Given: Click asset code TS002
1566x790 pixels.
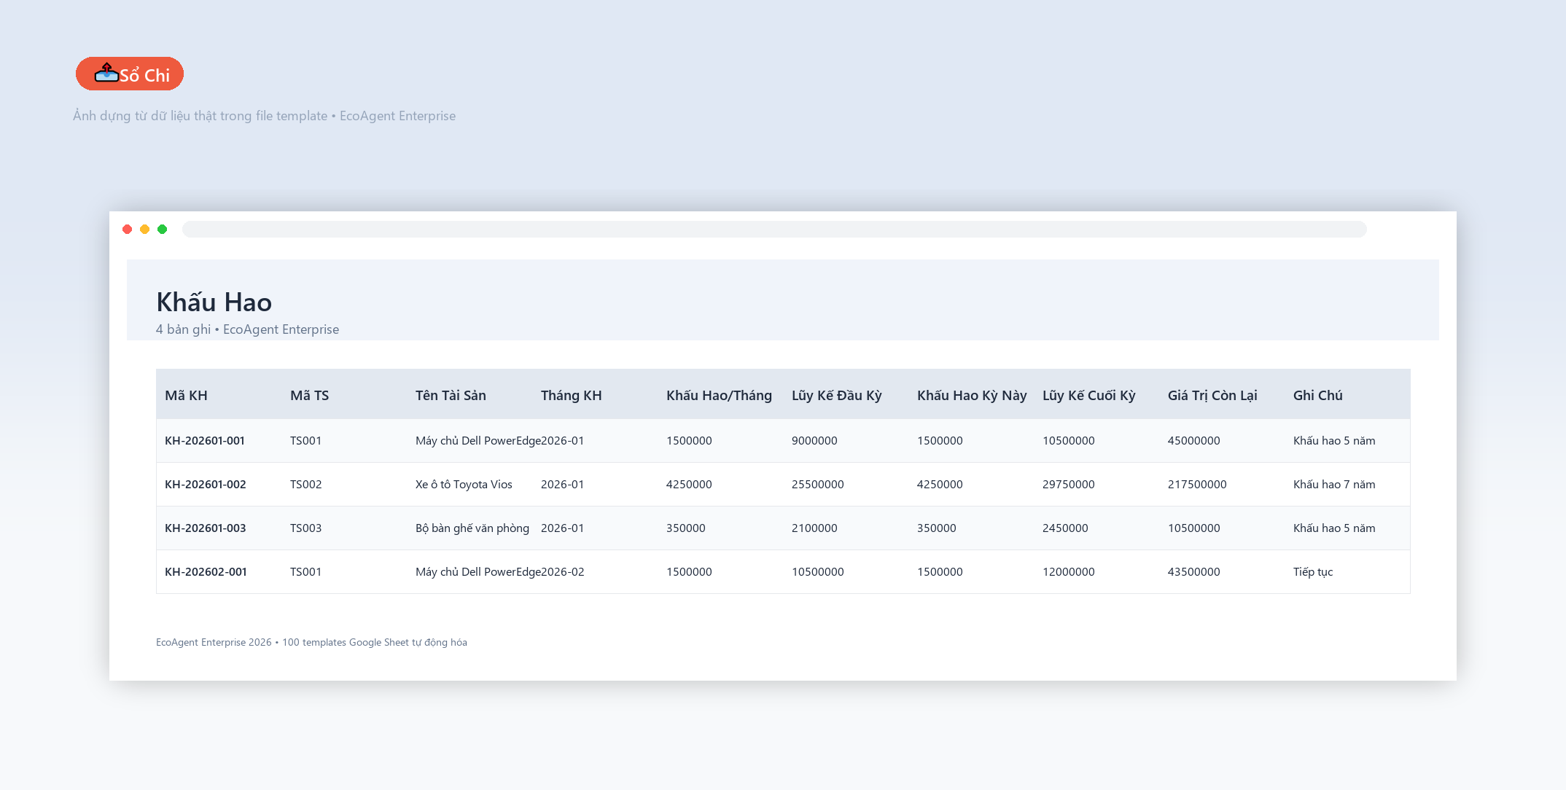Looking at the screenshot, I should coord(305,484).
